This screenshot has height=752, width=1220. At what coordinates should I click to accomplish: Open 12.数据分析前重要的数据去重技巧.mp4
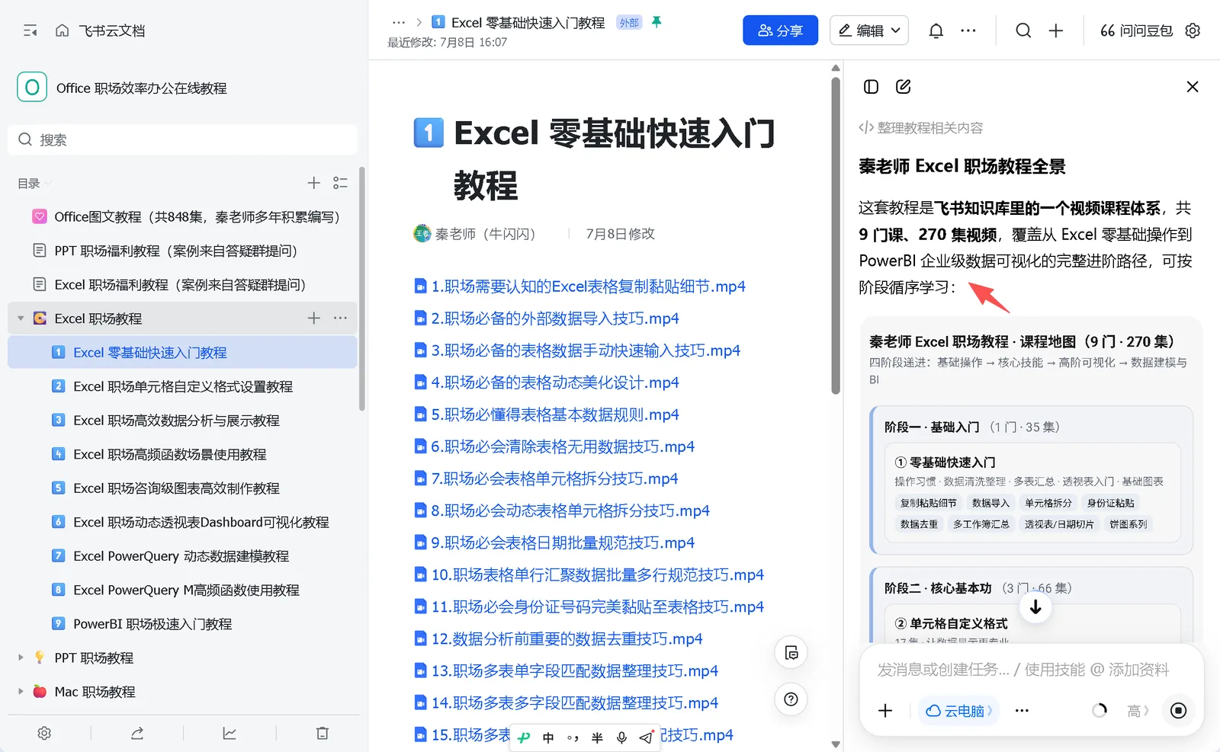[x=558, y=638]
